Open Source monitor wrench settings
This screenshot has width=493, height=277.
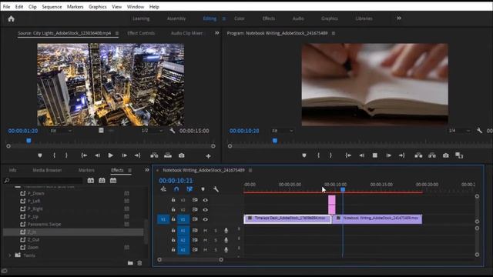pyautogui.click(x=173, y=131)
